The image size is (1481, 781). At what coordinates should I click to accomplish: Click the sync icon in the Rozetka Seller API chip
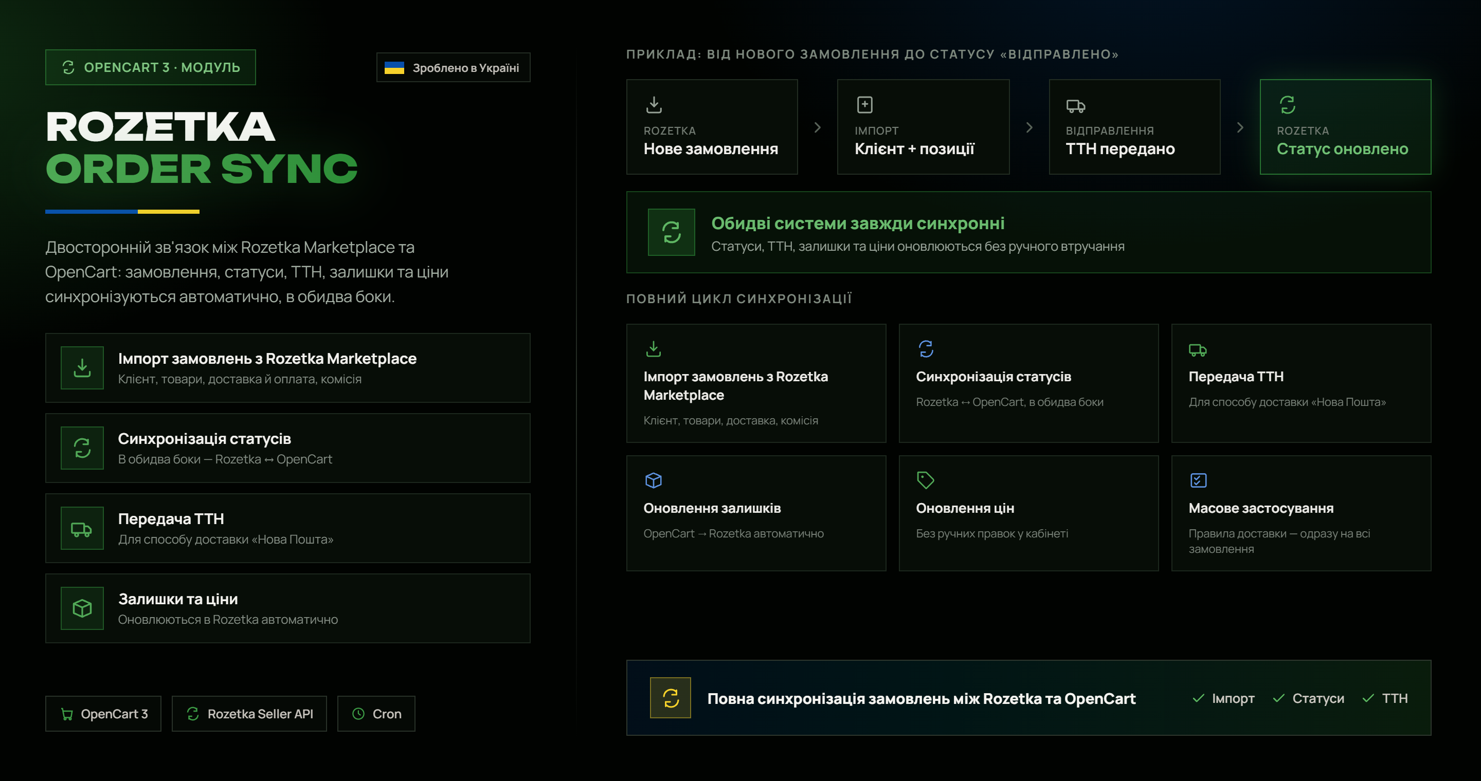click(193, 714)
